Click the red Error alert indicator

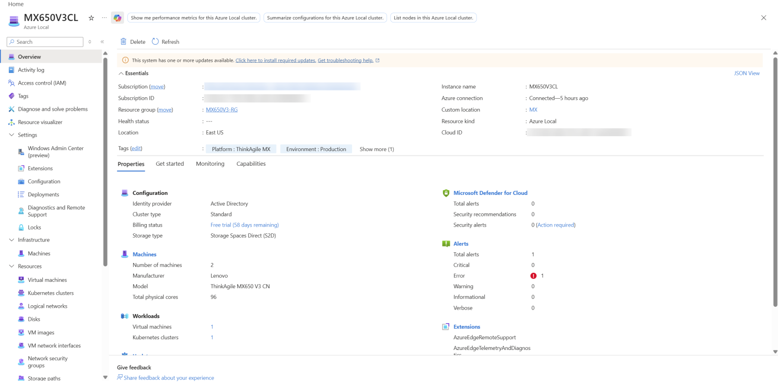[x=533, y=276]
